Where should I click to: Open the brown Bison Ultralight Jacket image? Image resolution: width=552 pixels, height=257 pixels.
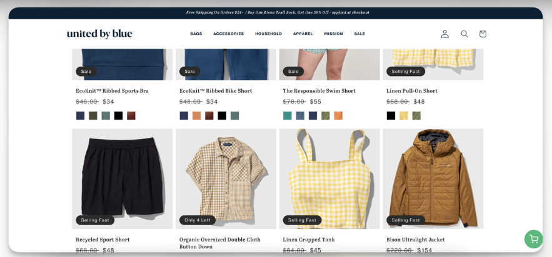(x=433, y=178)
